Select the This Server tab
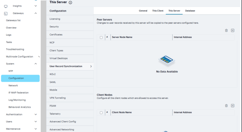The width and height of the screenshot is (242, 132). [x=174, y=11]
